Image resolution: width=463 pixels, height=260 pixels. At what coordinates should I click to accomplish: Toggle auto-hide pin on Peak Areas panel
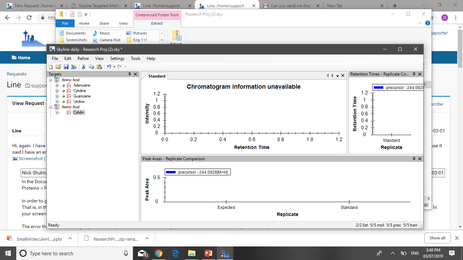click(414, 159)
